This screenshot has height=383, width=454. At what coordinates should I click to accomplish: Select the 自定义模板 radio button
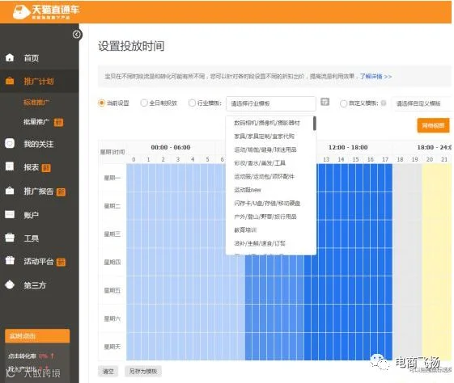tap(343, 103)
